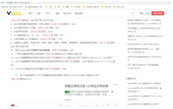
Task: Open sidebar article 快手和抖音有什么区别
Action: click(x=143, y=44)
